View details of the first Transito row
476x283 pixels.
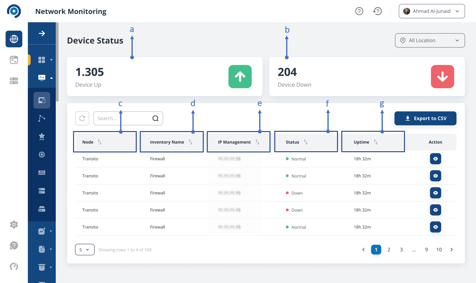[x=435, y=159]
